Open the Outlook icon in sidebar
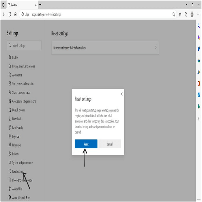 (x=199, y=95)
